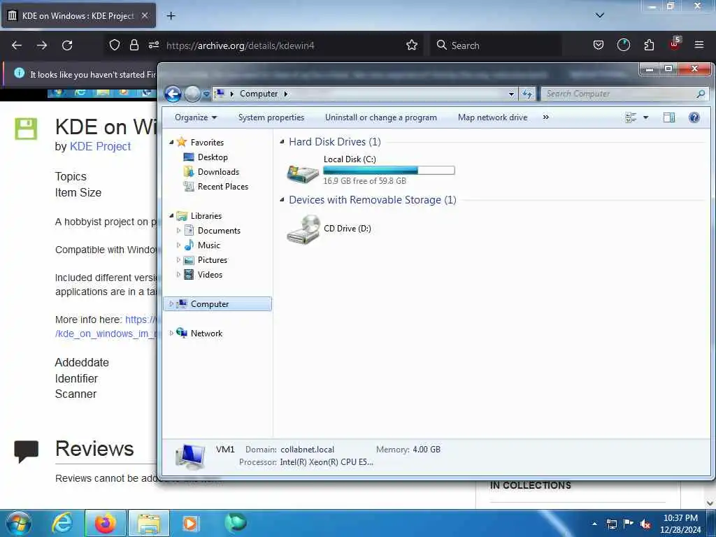Collapse the Favorites group
716x537 pixels.
(x=172, y=142)
